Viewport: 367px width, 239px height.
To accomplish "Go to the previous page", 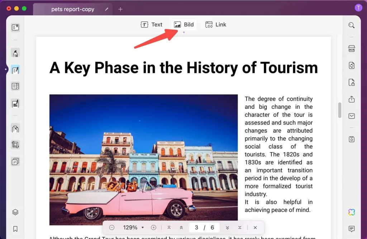I will pyautogui.click(x=181, y=228).
